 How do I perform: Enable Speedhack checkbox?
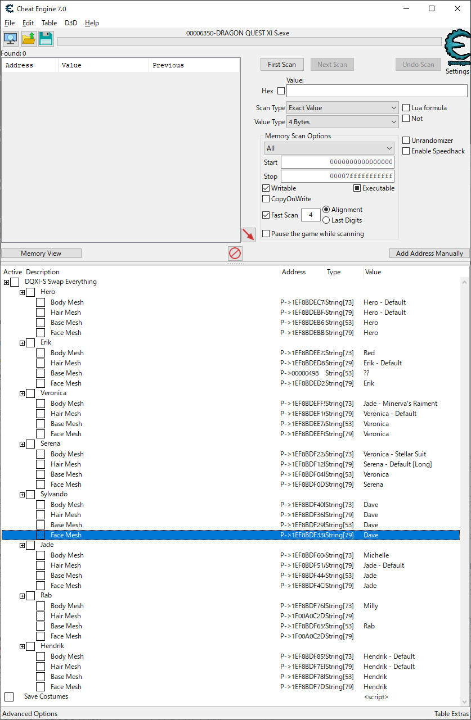(406, 151)
